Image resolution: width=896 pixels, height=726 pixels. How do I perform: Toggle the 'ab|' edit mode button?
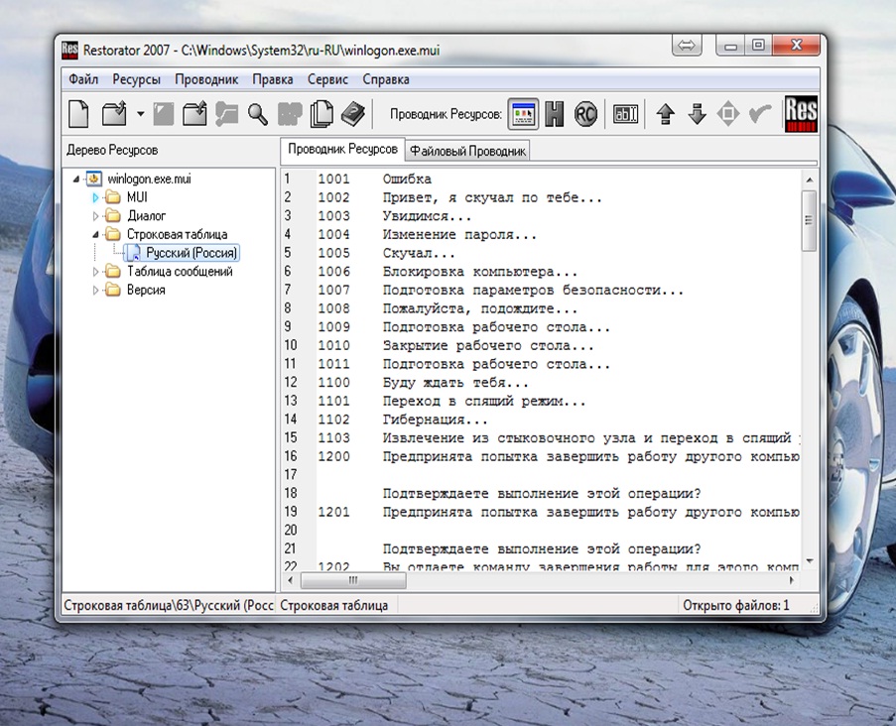[x=625, y=114]
